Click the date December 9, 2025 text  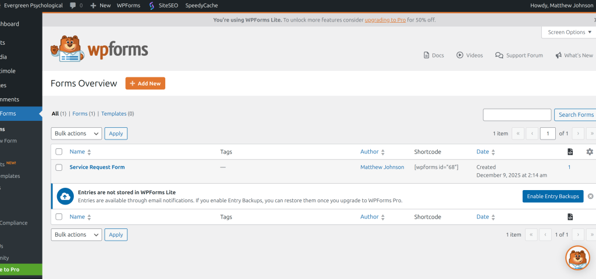point(512,175)
